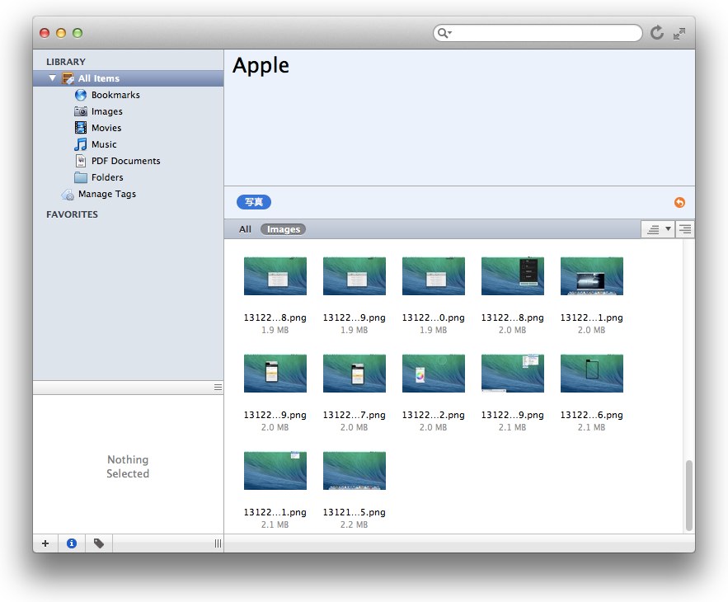Click the FAVORITES section header
The height and width of the screenshot is (602, 728).
click(x=72, y=214)
